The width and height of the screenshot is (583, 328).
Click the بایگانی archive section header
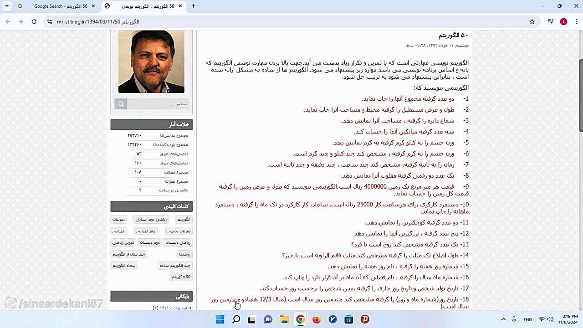152,296
